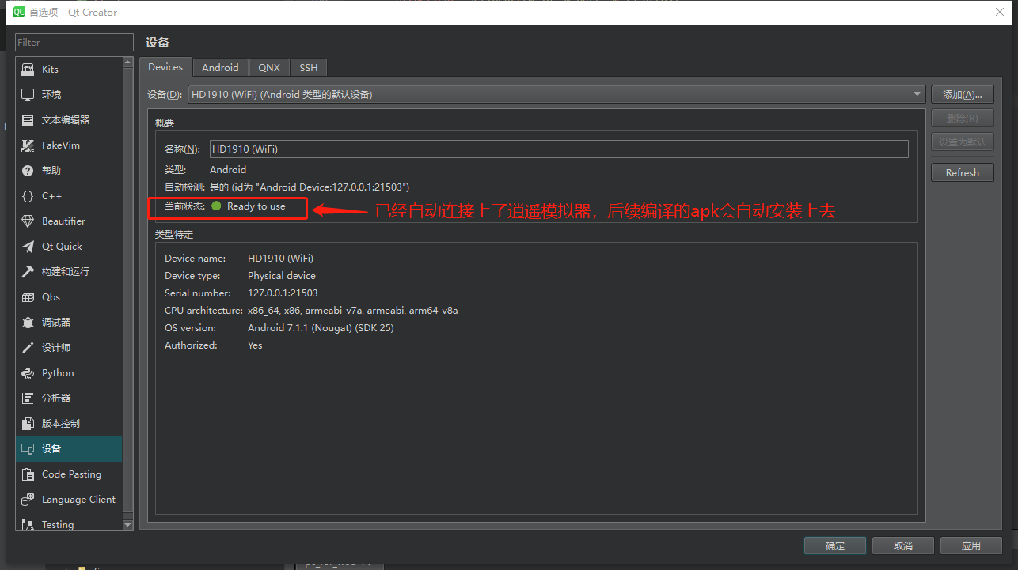The image size is (1018, 570).
Task: Open the SSH tab
Action: pyautogui.click(x=309, y=68)
